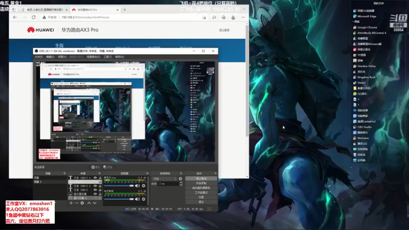Screen dimensions: 409x230
Task: Pop out the 控件 dock panel icon
Action: (x=215, y=173)
